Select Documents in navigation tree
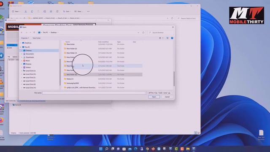 click(30, 54)
